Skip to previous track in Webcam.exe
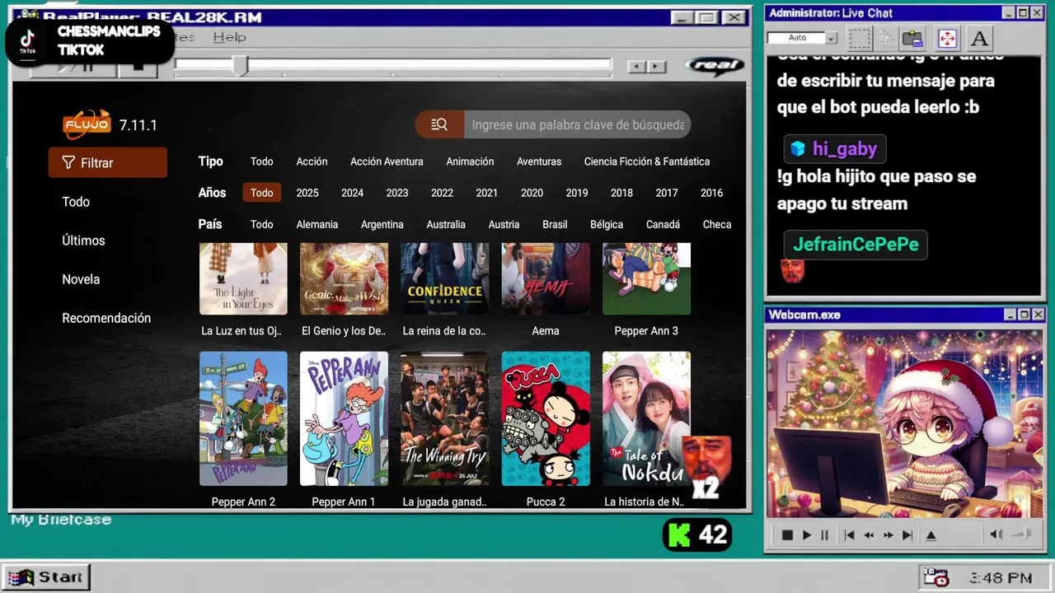Image resolution: width=1055 pixels, height=593 pixels. tap(850, 535)
